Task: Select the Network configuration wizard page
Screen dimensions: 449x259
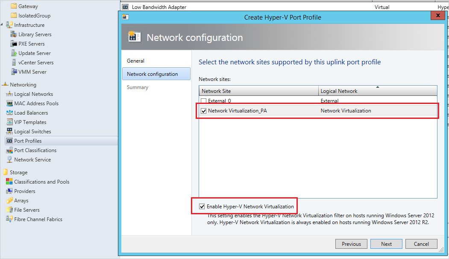Action: 156,74
